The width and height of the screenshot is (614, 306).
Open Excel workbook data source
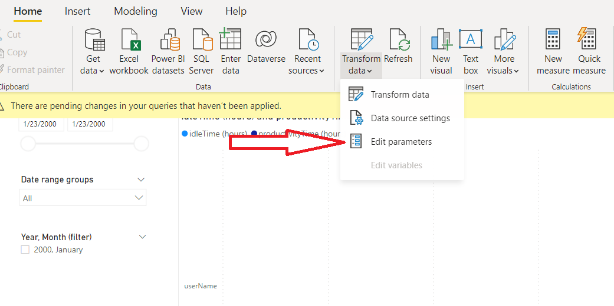pos(129,41)
